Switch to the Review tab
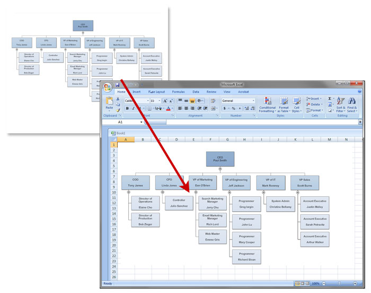The width and height of the screenshot is (371, 293). [211, 92]
